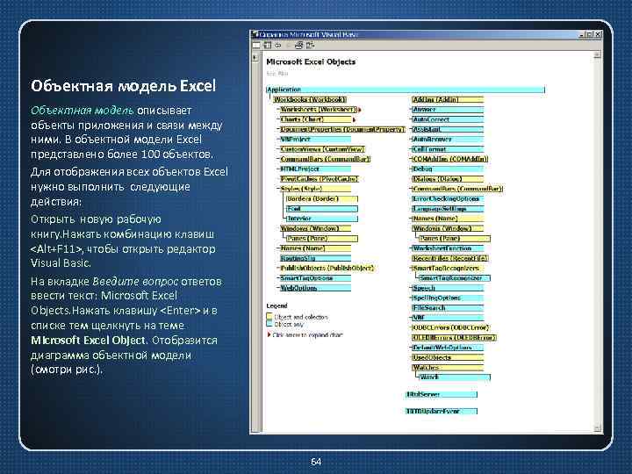
Task: Open the Font object topic
Action: click(321, 209)
